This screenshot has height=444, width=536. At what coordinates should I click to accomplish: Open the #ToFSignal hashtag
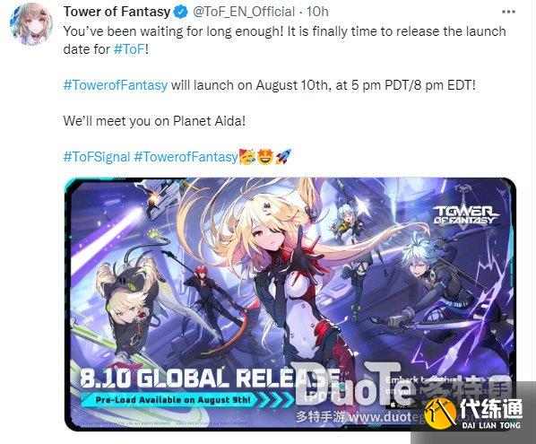pyautogui.click(x=97, y=157)
